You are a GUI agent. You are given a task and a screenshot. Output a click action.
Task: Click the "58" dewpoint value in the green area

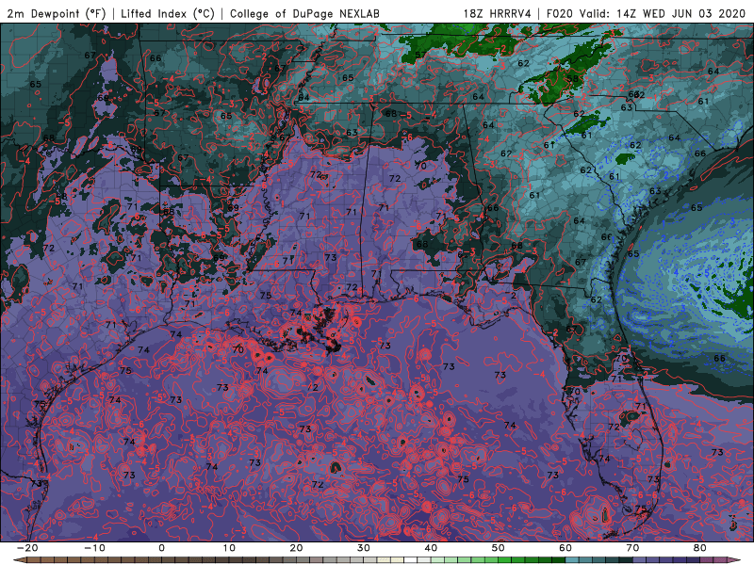572,79
